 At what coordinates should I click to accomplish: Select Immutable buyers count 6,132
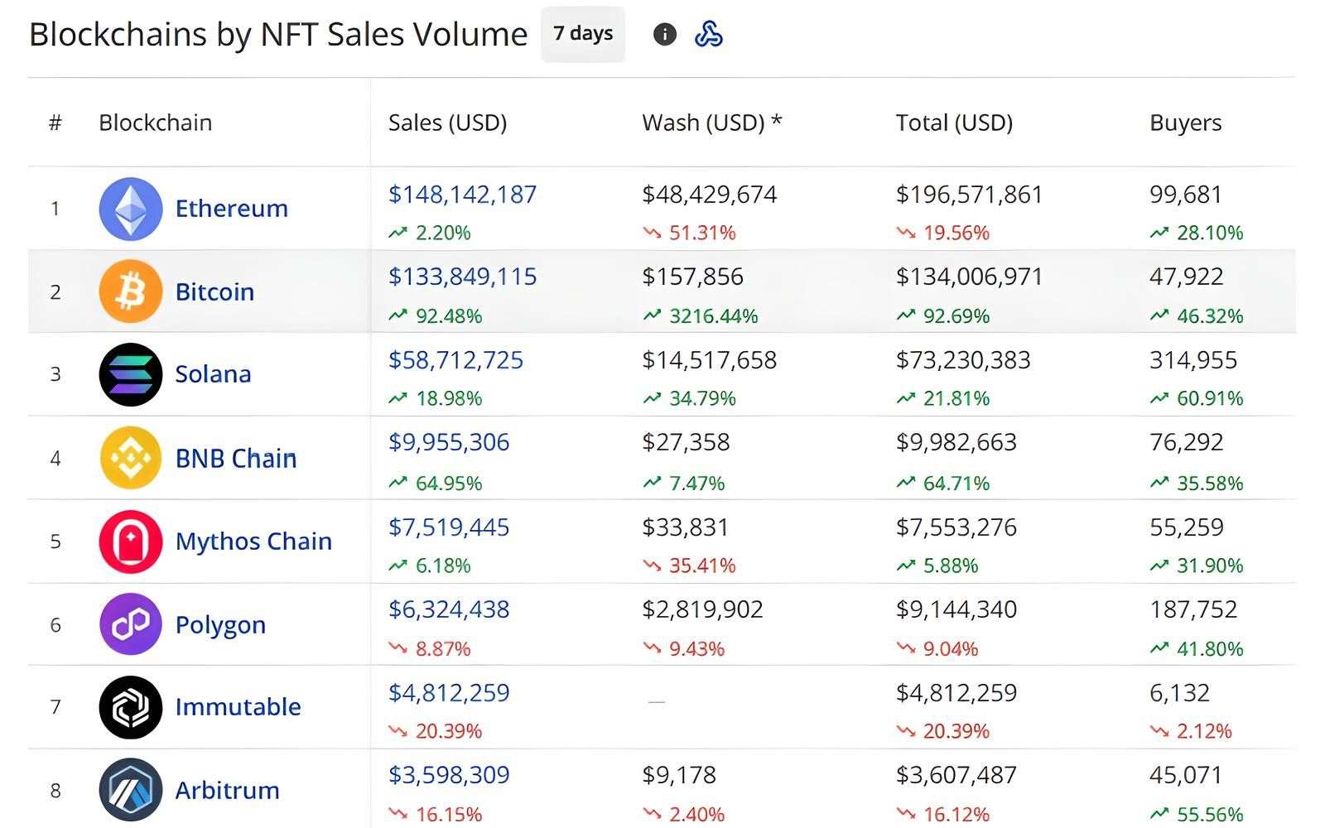(1180, 693)
